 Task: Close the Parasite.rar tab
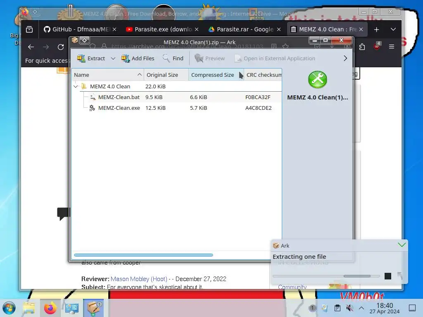click(279, 29)
